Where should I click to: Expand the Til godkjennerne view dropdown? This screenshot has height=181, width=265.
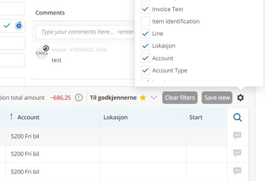pyautogui.click(x=154, y=98)
